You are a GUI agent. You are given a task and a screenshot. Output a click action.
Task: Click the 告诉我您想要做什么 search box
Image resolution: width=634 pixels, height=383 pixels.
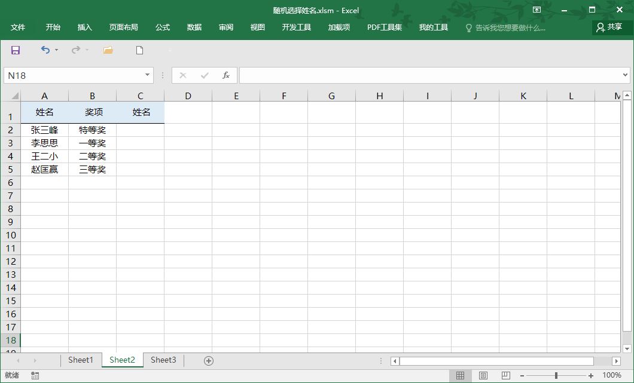point(505,28)
